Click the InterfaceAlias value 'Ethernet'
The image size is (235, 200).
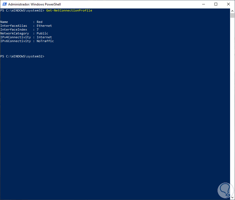44,26
